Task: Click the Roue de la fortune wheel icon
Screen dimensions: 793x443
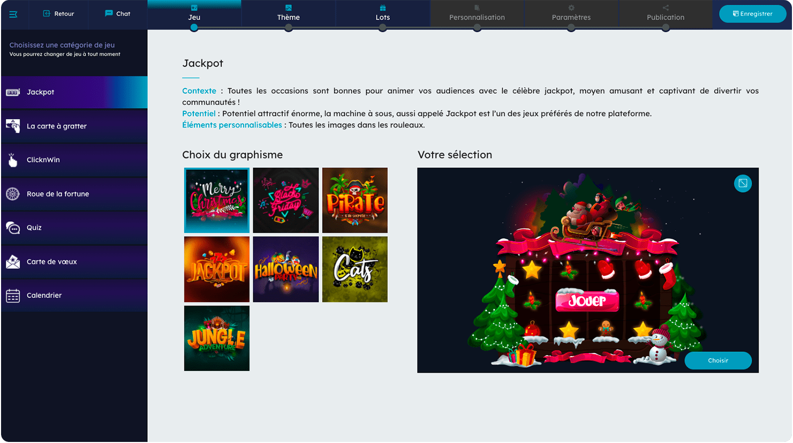Action: click(x=13, y=193)
